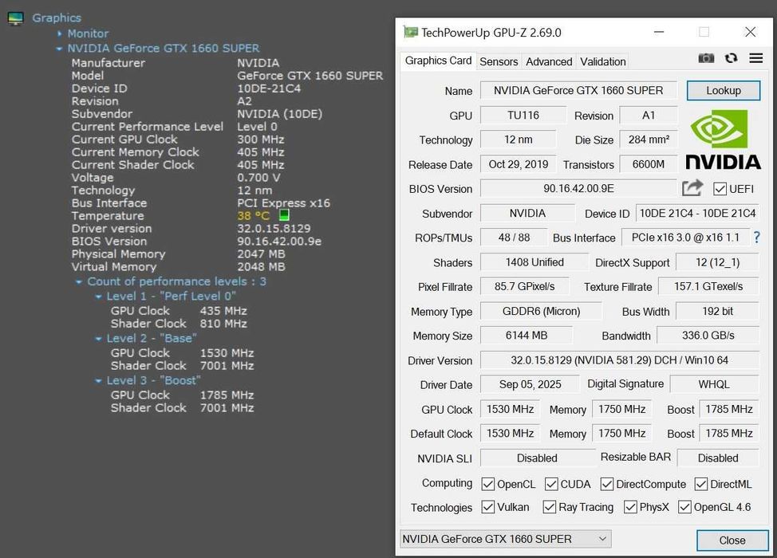Image resolution: width=777 pixels, height=558 pixels.
Task: Open the GPU-Z hamburger menu
Action: tap(755, 58)
